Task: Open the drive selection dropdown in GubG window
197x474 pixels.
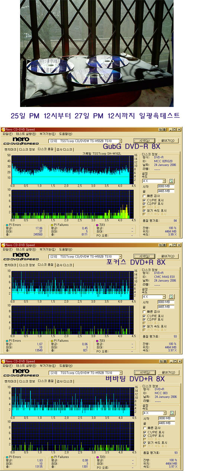Action: pos(120,141)
